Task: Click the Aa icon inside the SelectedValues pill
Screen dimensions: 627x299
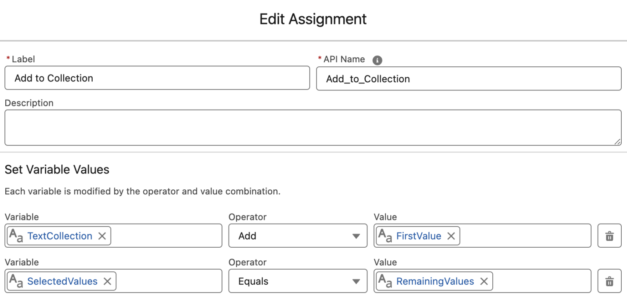Action: pyautogui.click(x=17, y=281)
